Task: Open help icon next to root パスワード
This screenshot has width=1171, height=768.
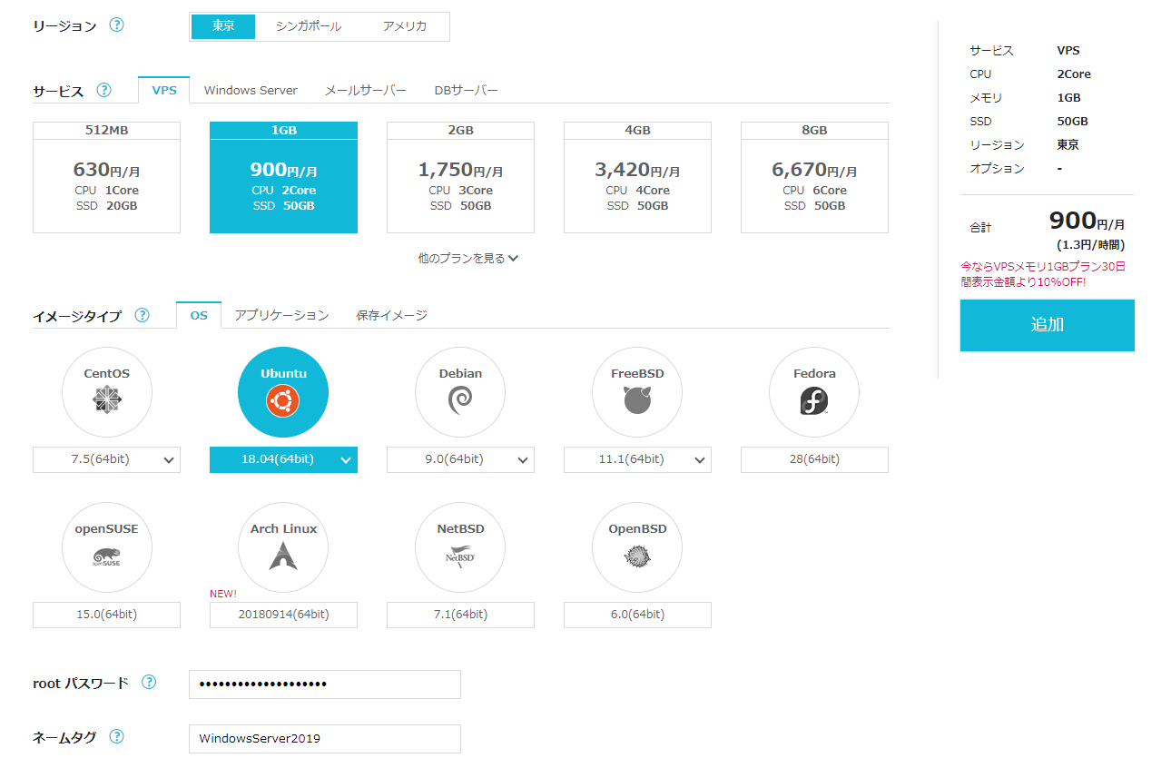Action: point(149,682)
